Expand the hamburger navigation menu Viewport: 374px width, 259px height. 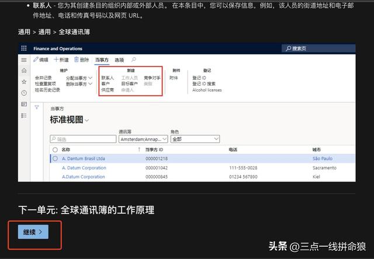click(x=24, y=60)
